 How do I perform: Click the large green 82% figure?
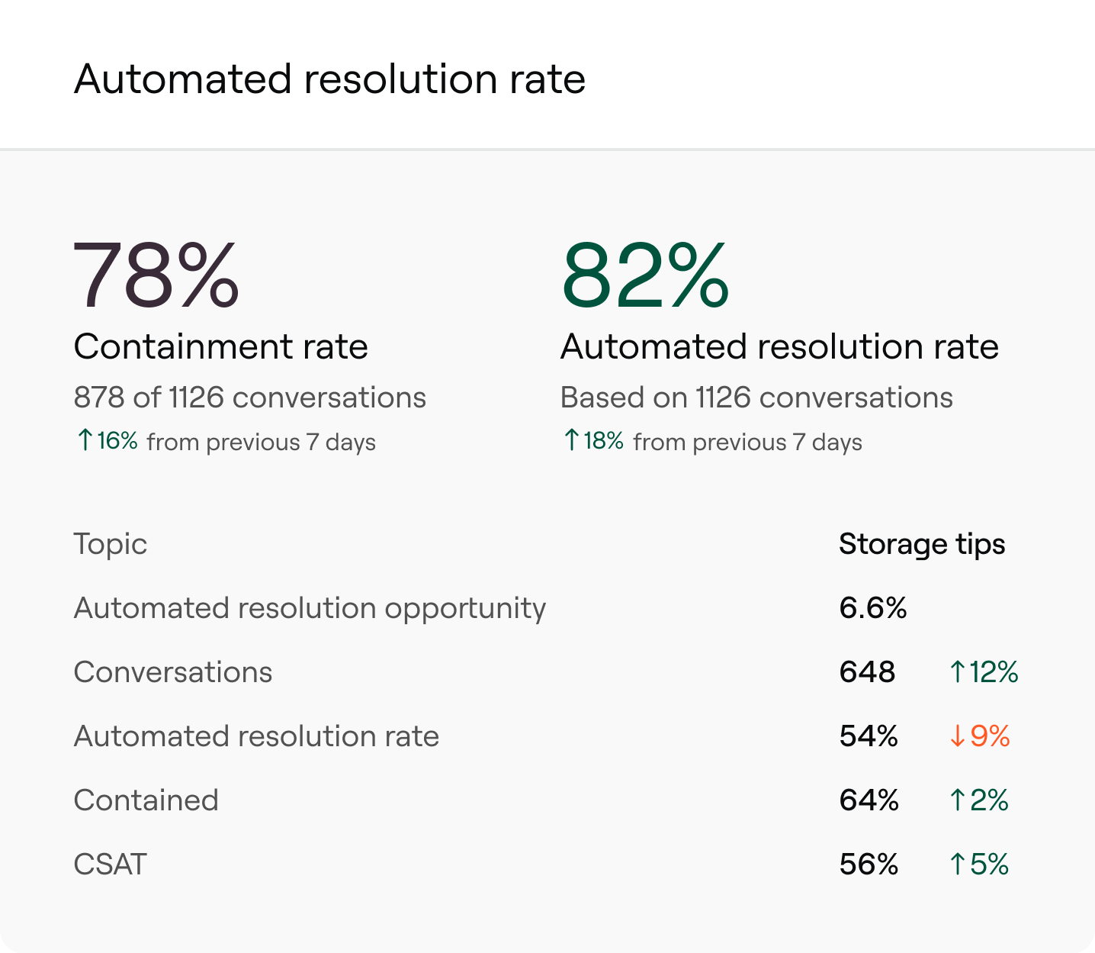coord(645,275)
